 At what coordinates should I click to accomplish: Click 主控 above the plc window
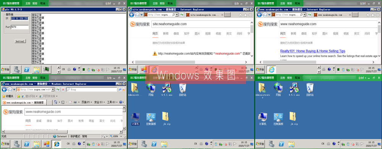(x=28, y=3)
